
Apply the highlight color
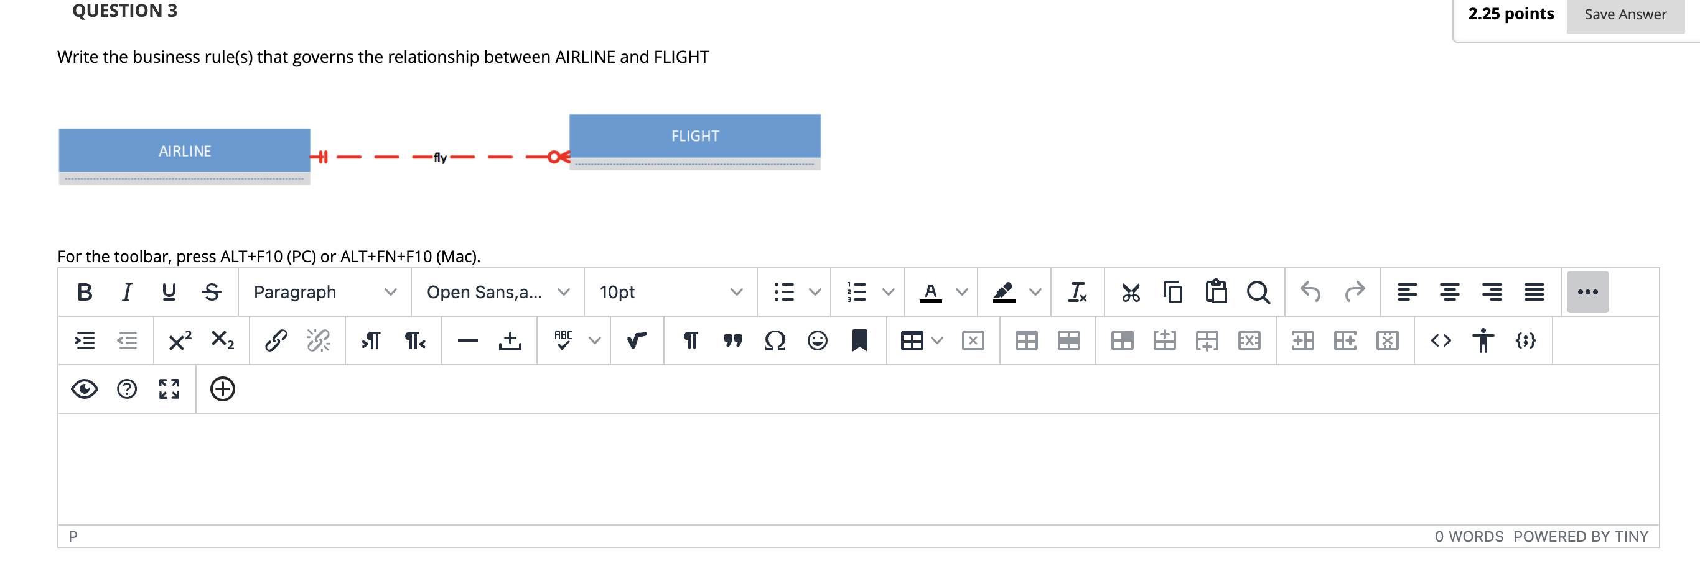[x=1004, y=292]
